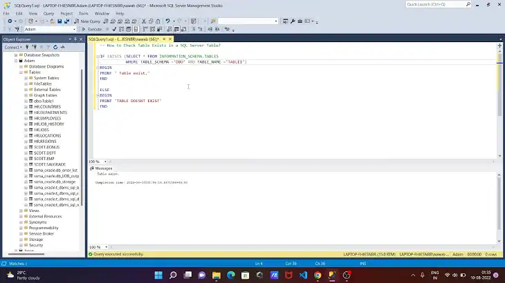Viewport: 505px width, 283px height.
Task: Open the Edit menu
Action: point(19,14)
